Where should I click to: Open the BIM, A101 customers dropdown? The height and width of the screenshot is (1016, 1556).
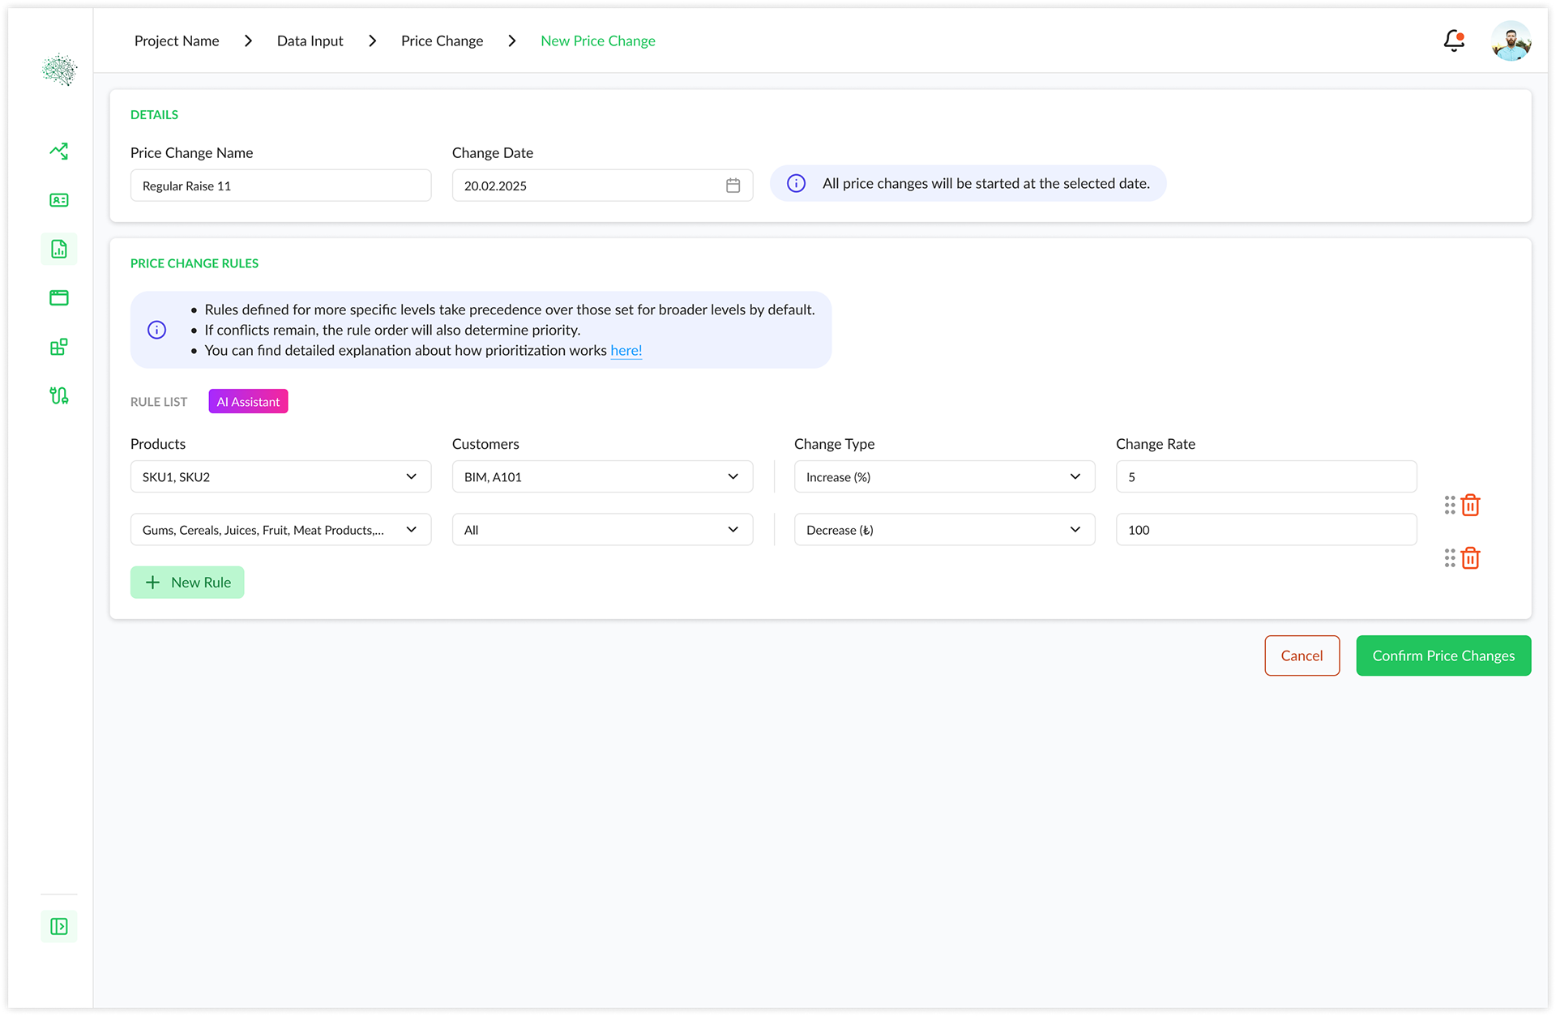point(733,476)
